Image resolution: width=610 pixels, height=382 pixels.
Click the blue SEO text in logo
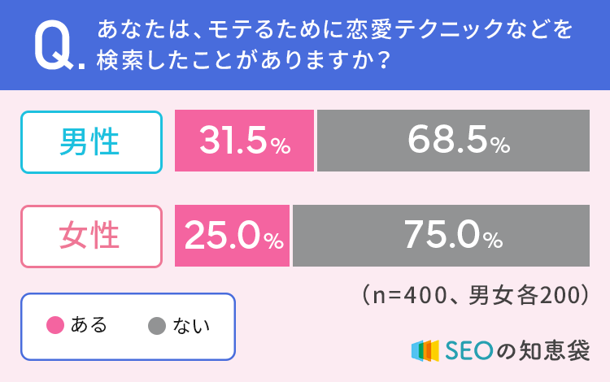[468, 349]
